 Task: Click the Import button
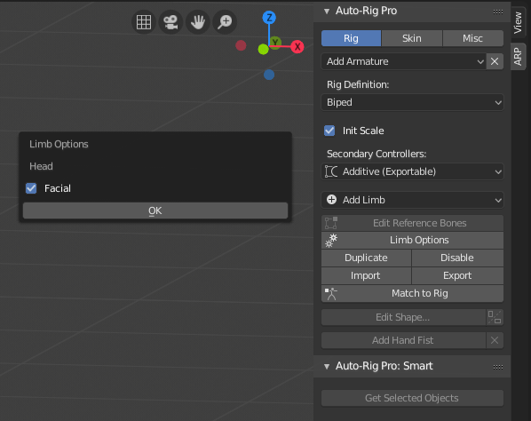(366, 275)
